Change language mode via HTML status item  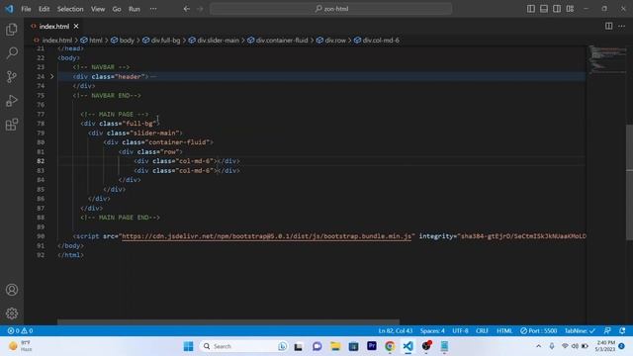(504, 330)
